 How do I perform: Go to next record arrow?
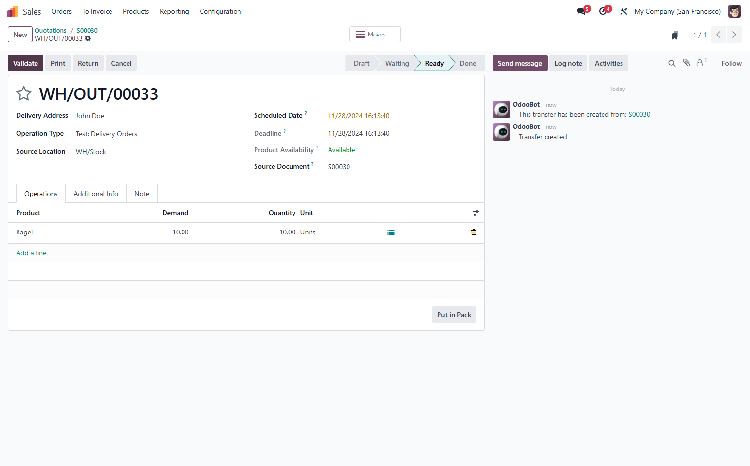pyautogui.click(x=734, y=35)
